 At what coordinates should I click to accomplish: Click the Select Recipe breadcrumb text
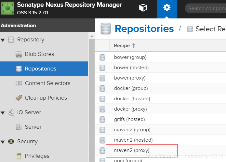pos(211,29)
